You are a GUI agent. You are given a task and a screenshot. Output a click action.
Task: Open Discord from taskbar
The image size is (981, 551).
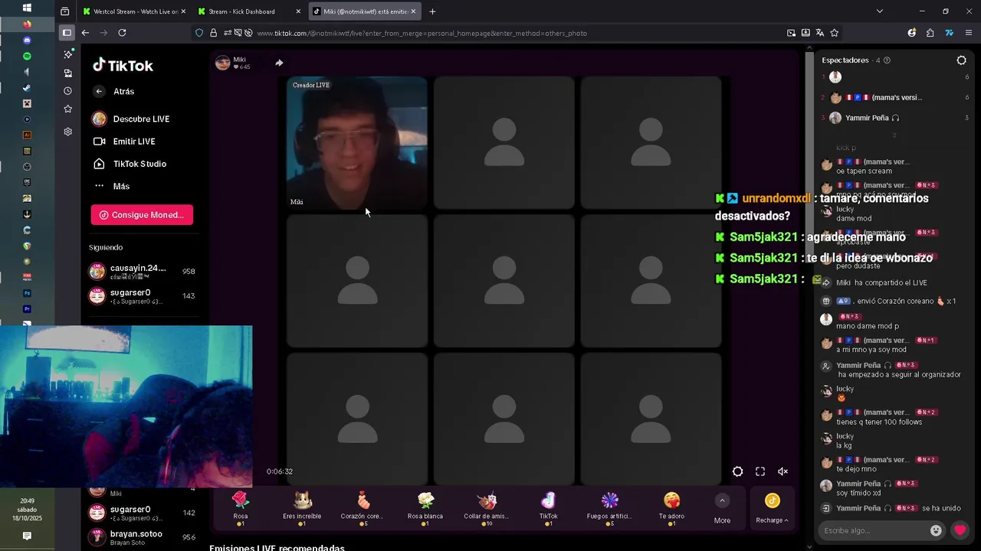tap(27, 40)
